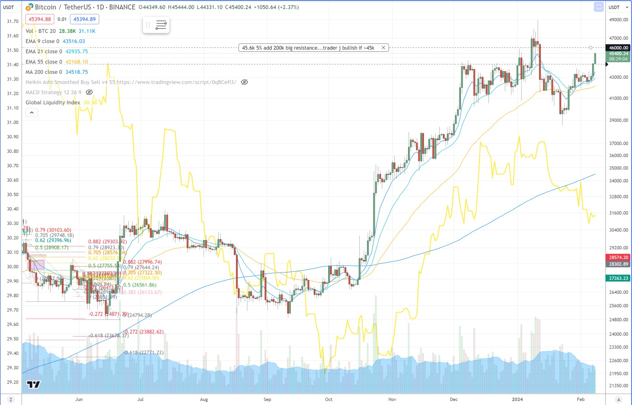Click the TradingView logo on the chart
This screenshot has height=405, width=632.
coord(33,384)
